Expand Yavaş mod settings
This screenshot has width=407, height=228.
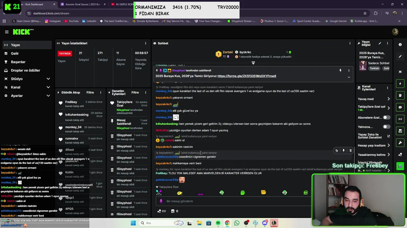(374, 99)
